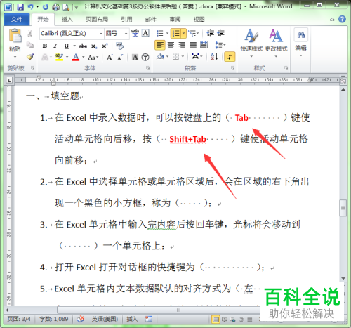Click the character border icon beside phonetic guide
The image size is (351, 328).
145,33
